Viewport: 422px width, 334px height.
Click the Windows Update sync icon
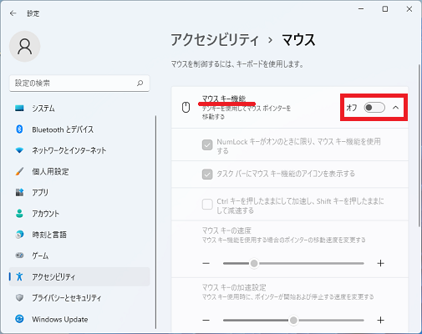[19, 319]
